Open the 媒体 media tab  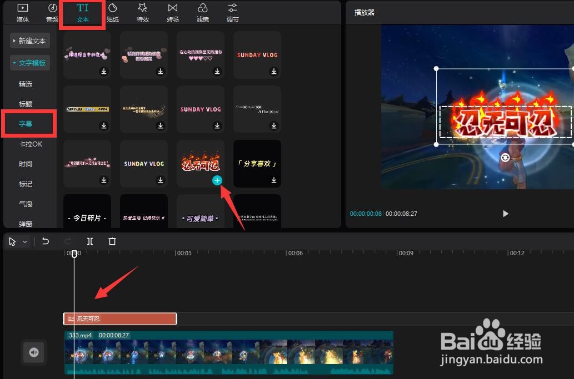coord(23,13)
